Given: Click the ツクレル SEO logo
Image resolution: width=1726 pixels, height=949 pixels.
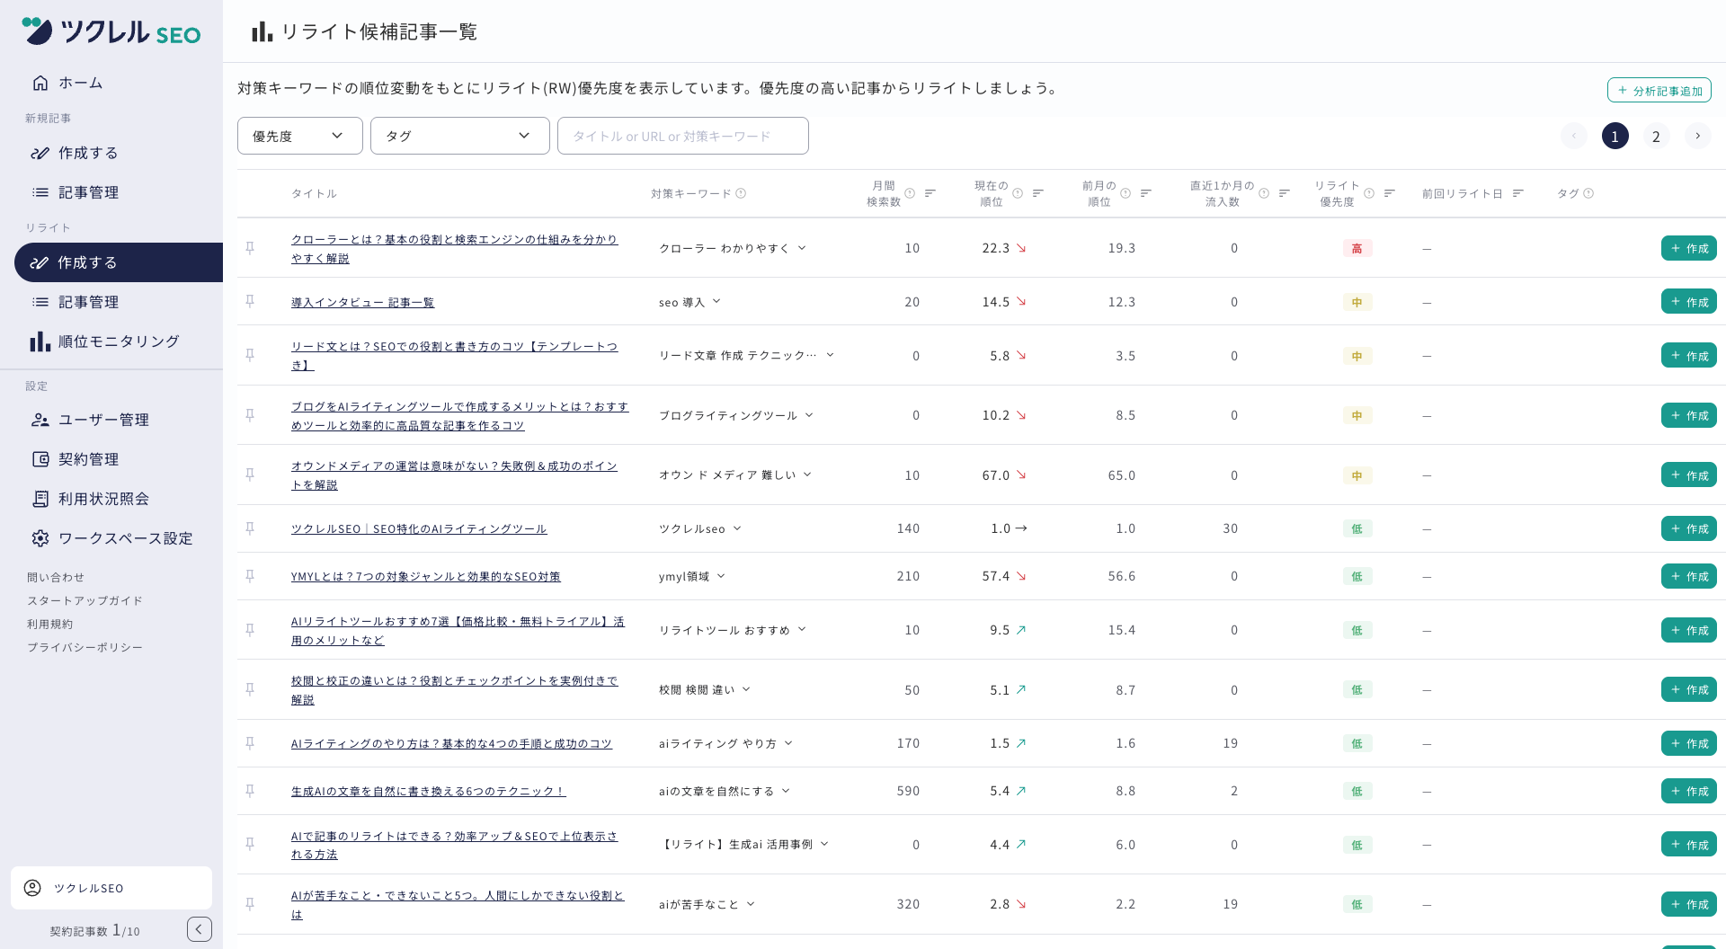Looking at the screenshot, I should pyautogui.click(x=111, y=31).
